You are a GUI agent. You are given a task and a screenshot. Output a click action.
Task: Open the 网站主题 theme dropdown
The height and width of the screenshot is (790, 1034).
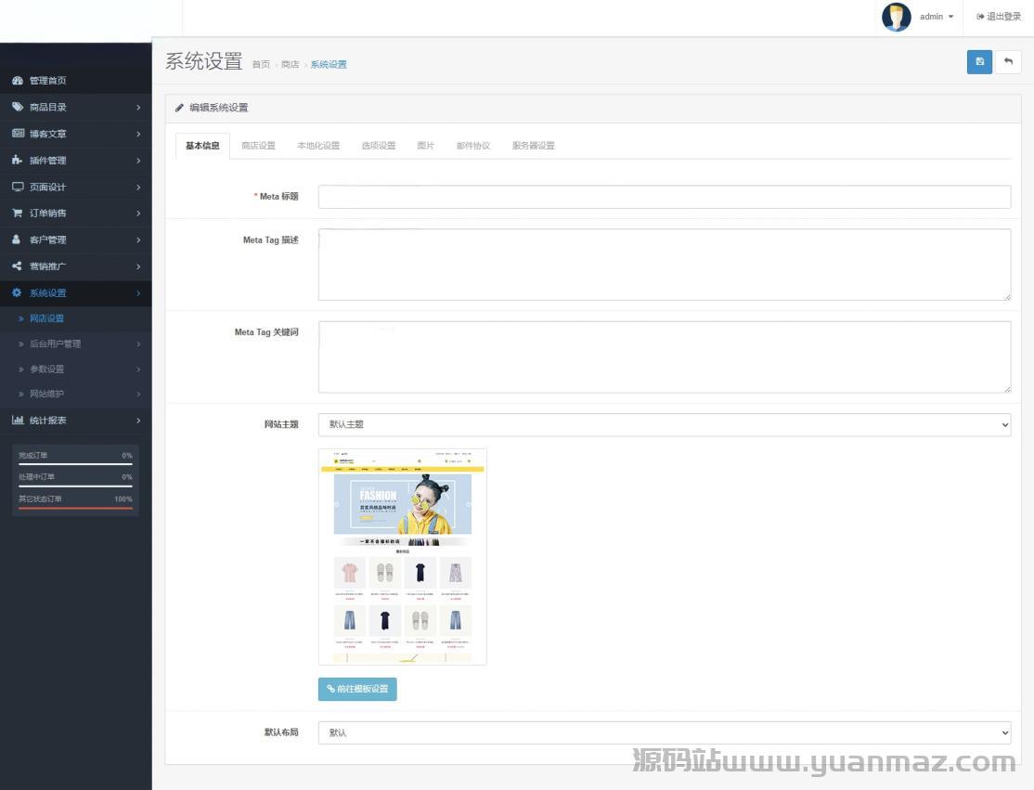click(664, 424)
